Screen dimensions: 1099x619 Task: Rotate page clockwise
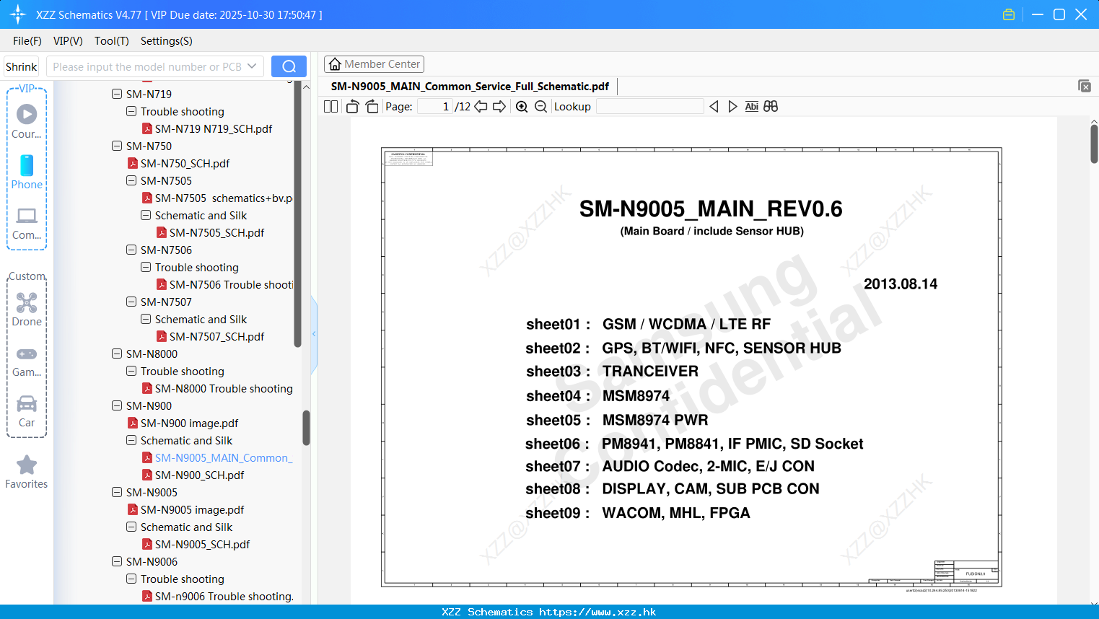(372, 106)
